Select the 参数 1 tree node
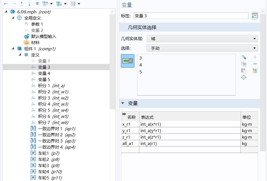Screen dimensions: 267x181 click(37, 24)
